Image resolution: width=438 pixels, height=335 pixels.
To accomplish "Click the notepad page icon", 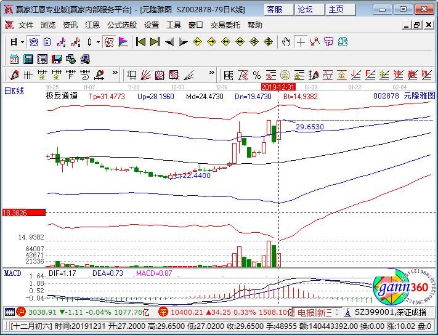I will 43,59.
